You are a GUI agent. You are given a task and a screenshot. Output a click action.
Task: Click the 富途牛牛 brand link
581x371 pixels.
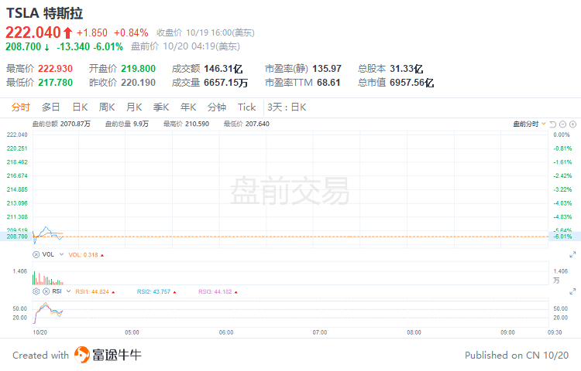point(117,355)
